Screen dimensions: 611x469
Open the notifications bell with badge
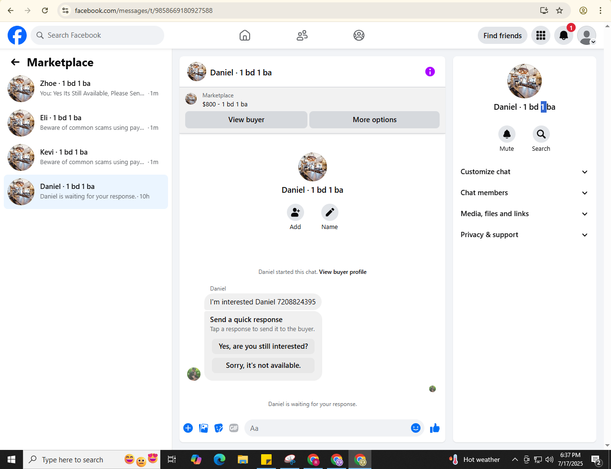[x=564, y=35]
